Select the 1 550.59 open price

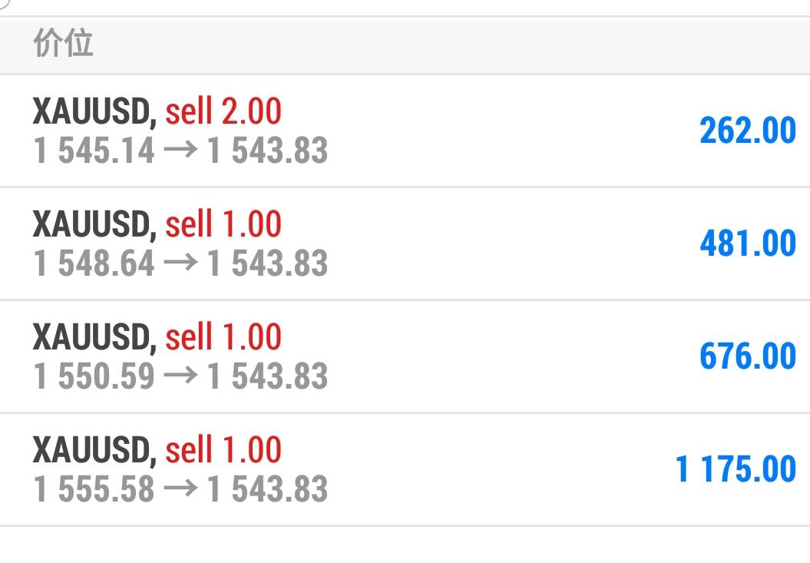[94, 376]
